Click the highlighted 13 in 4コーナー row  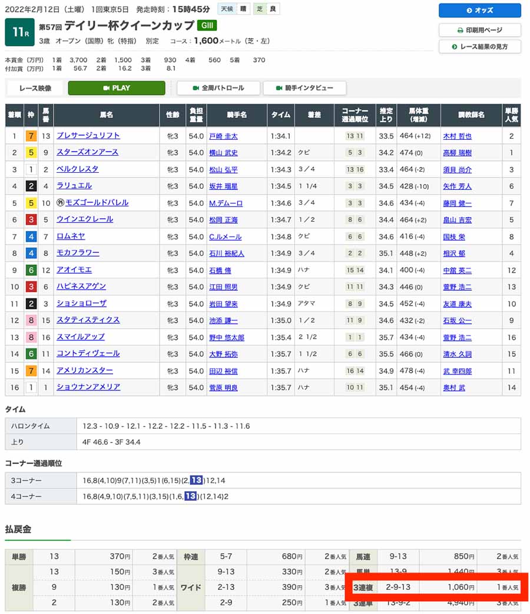tap(190, 496)
